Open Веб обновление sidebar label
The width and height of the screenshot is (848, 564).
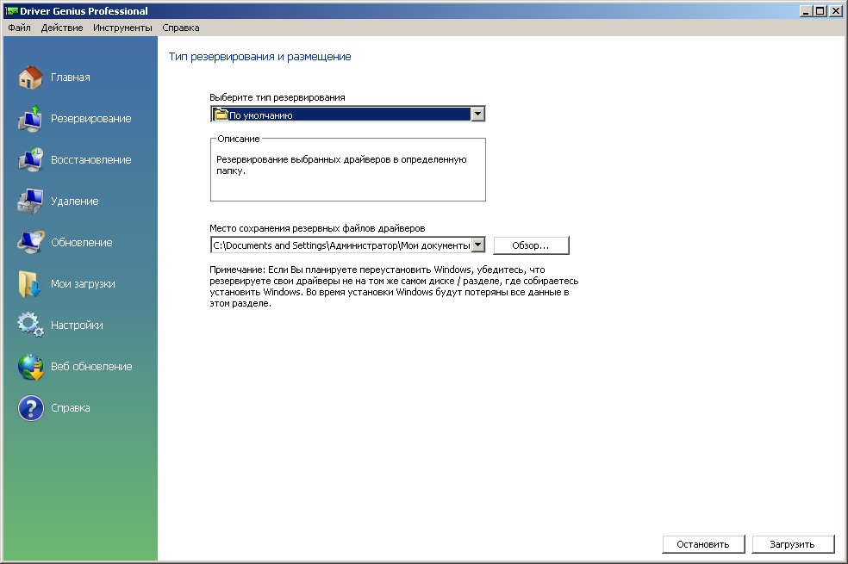[91, 366]
